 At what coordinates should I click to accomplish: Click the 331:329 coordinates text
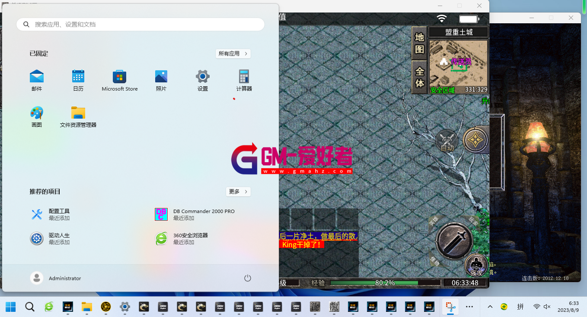(x=476, y=90)
